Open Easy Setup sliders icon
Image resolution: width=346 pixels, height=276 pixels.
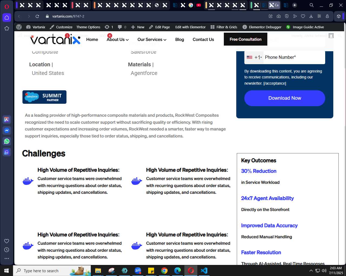[319, 16]
